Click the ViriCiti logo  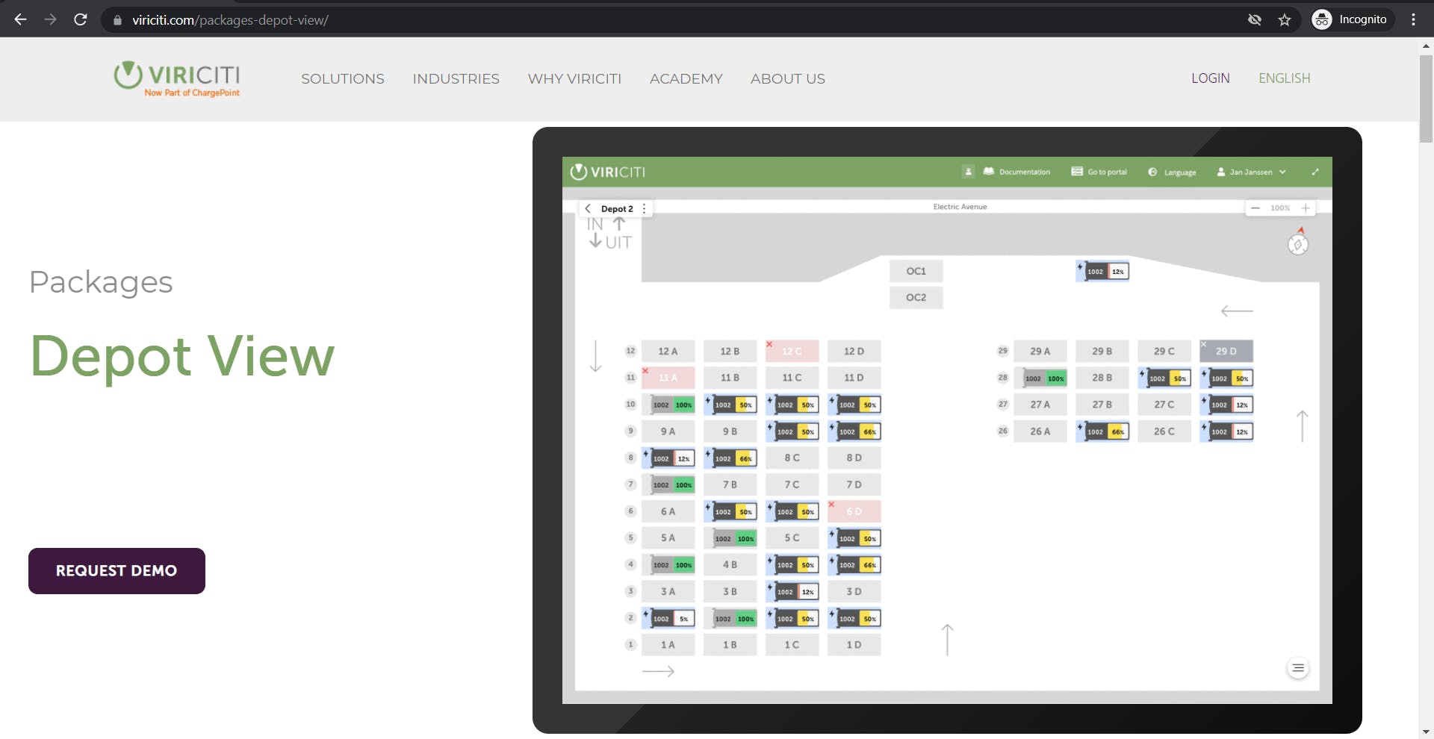[x=177, y=78]
